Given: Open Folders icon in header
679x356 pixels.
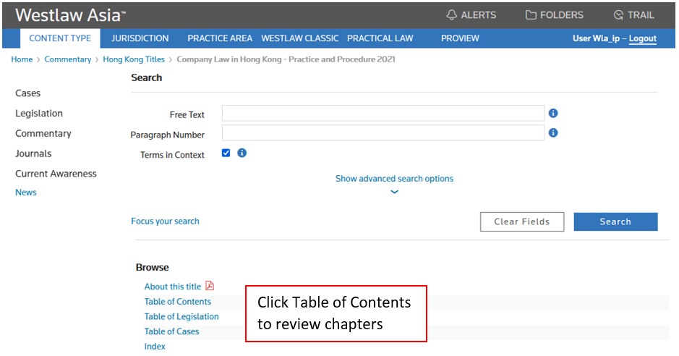Looking at the screenshot, I should (x=531, y=15).
